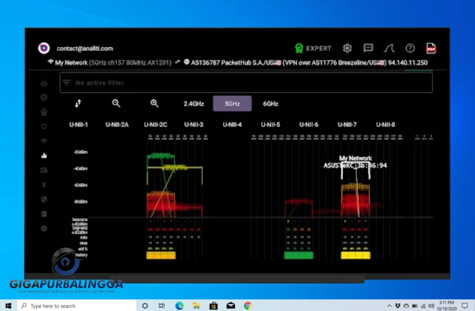
Task: Launch Microsoft Edge from the taskbar
Action: pos(179,305)
